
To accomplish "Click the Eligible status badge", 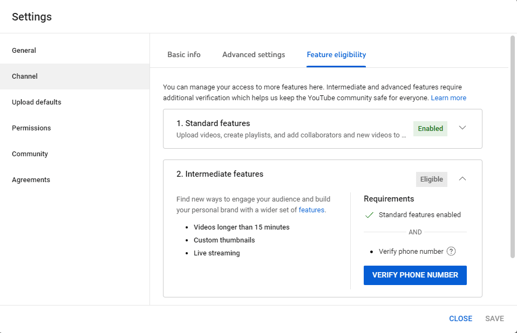I will tap(432, 179).
